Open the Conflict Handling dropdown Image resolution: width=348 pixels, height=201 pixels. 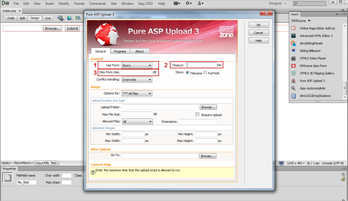(x=137, y=80)
